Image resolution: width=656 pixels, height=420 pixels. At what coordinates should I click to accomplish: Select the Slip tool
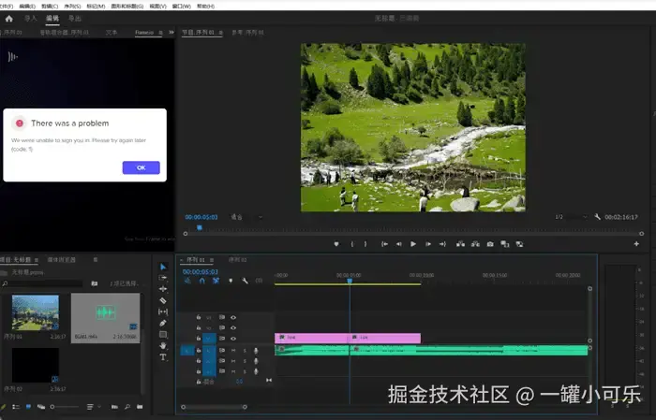pos(163,311)
